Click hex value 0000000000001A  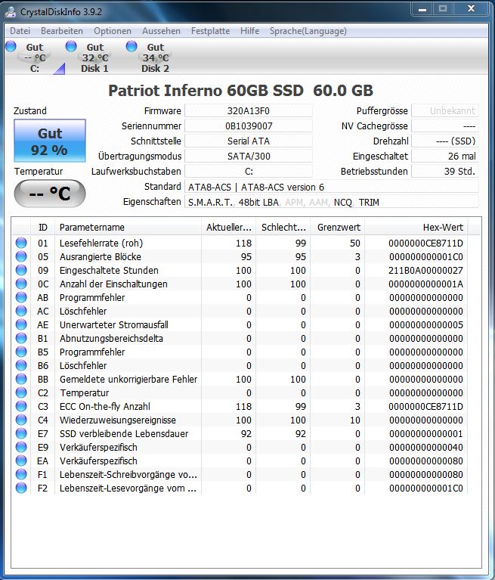point(425,284)
